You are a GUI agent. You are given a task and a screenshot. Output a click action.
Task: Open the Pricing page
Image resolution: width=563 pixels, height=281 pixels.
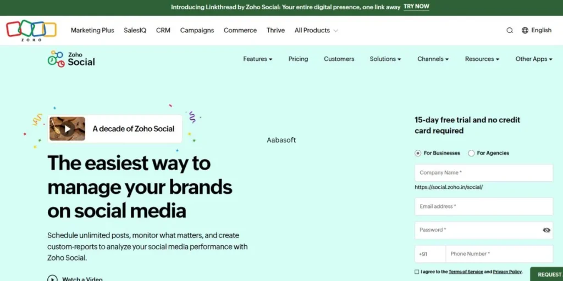click(x=298, y=59)
